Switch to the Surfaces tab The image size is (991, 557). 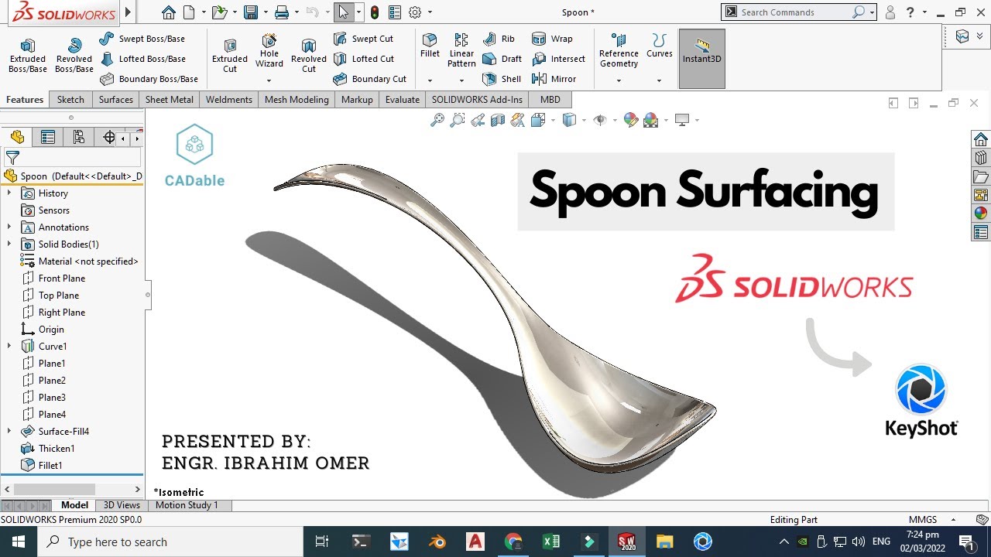(116, 100)
